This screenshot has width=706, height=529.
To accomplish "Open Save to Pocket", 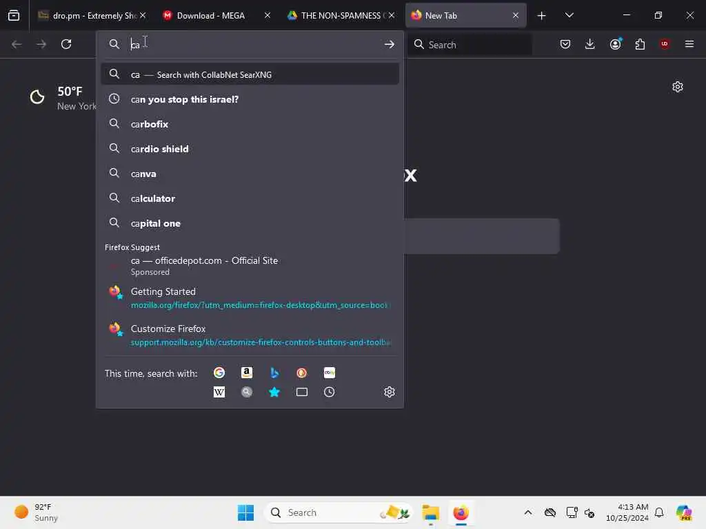I will coord(565,44).
